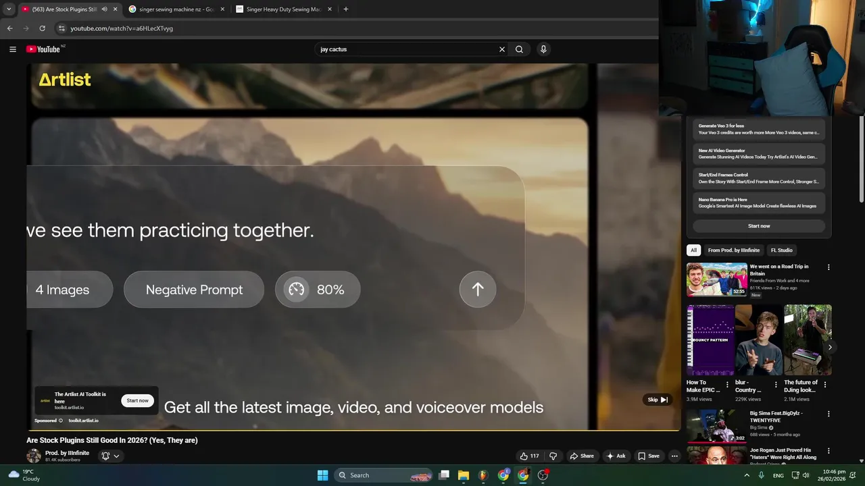This screenshot has height=486, width=865.
Task: Open the 'Nano Banana Pro is Here' ad link
Action: coord(759,202)
